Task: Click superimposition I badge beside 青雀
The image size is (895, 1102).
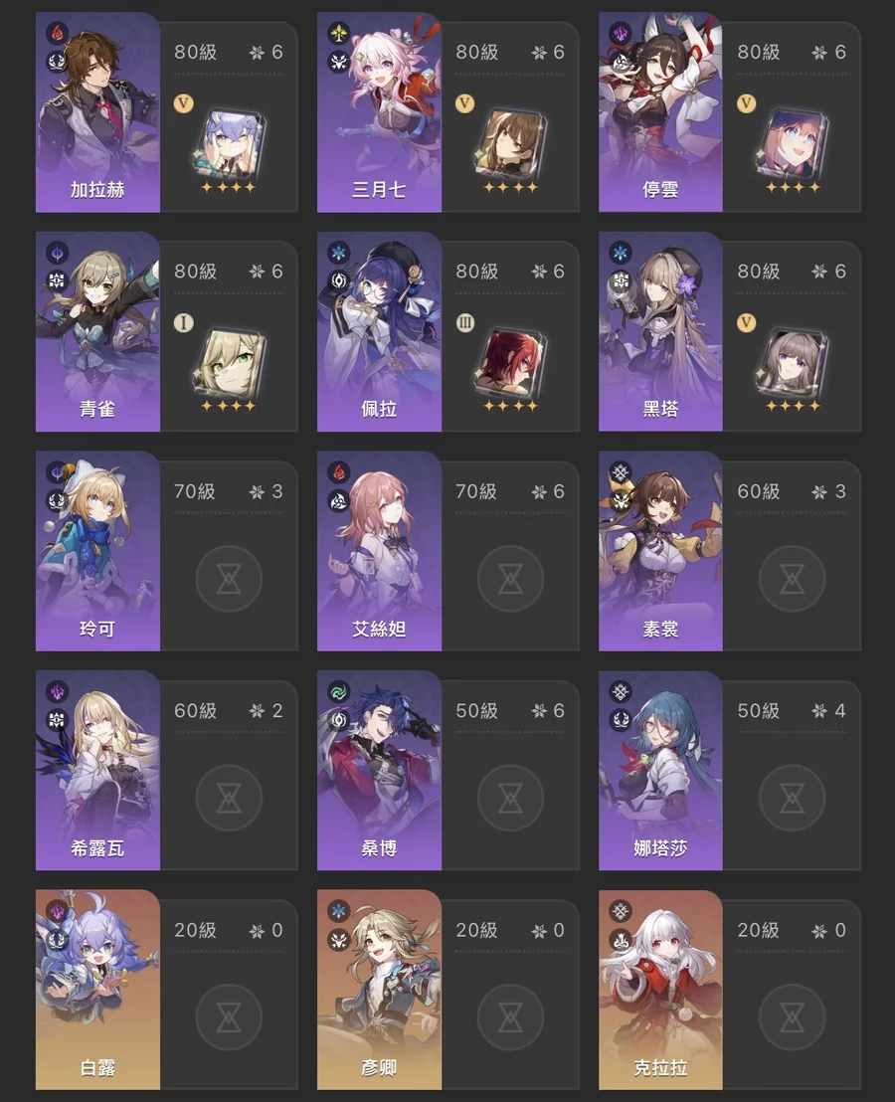Action: (183, 322)
